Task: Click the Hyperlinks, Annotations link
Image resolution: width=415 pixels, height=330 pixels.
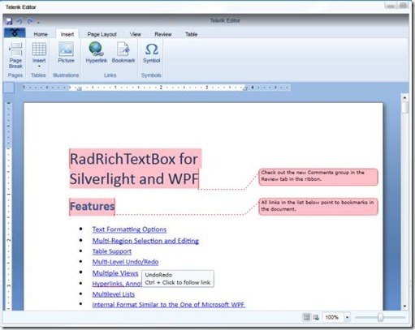Action: point(117,284)
